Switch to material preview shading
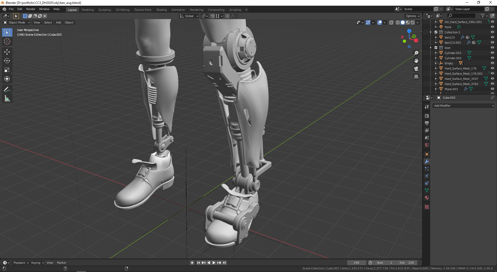The image size is (497, 272). 408,22
